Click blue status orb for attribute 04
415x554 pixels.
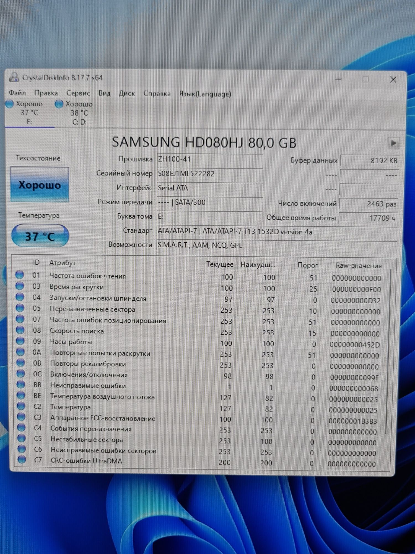coord(20,297)
